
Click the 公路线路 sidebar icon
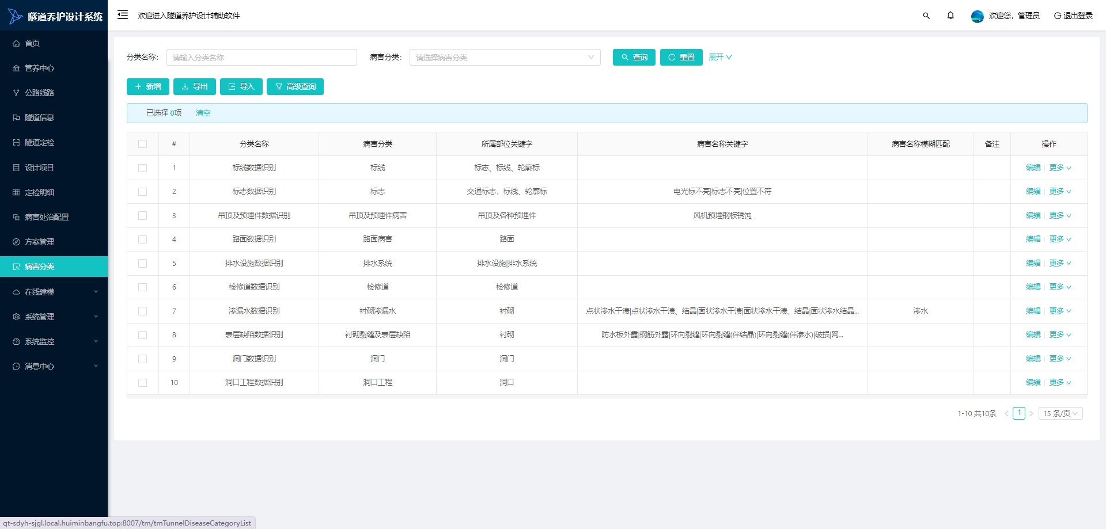[x=16, y=93]
